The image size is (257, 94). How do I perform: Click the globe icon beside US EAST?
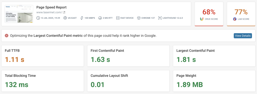pos(65,18)
